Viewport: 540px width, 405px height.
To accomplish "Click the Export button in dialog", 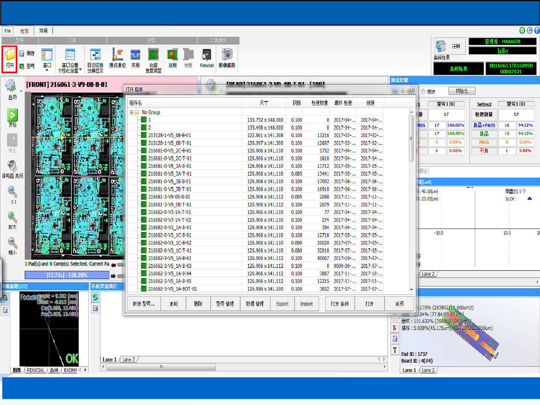I will coord(282,304).
